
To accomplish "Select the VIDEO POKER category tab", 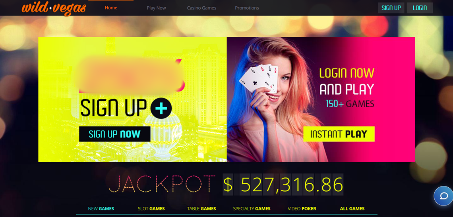I will [302, 209].
